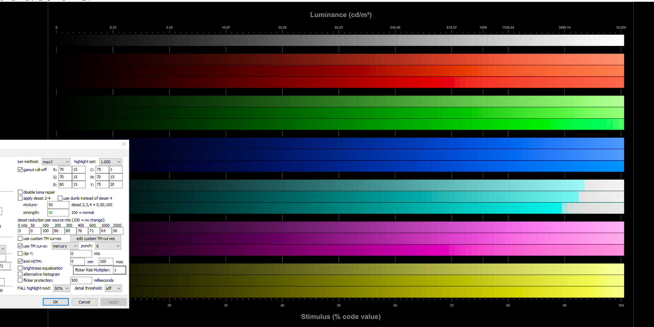Click the yellow ramp bar in chart
This screenshot has width=654, height=327.
pyautogui.click(x=377, y=281)
